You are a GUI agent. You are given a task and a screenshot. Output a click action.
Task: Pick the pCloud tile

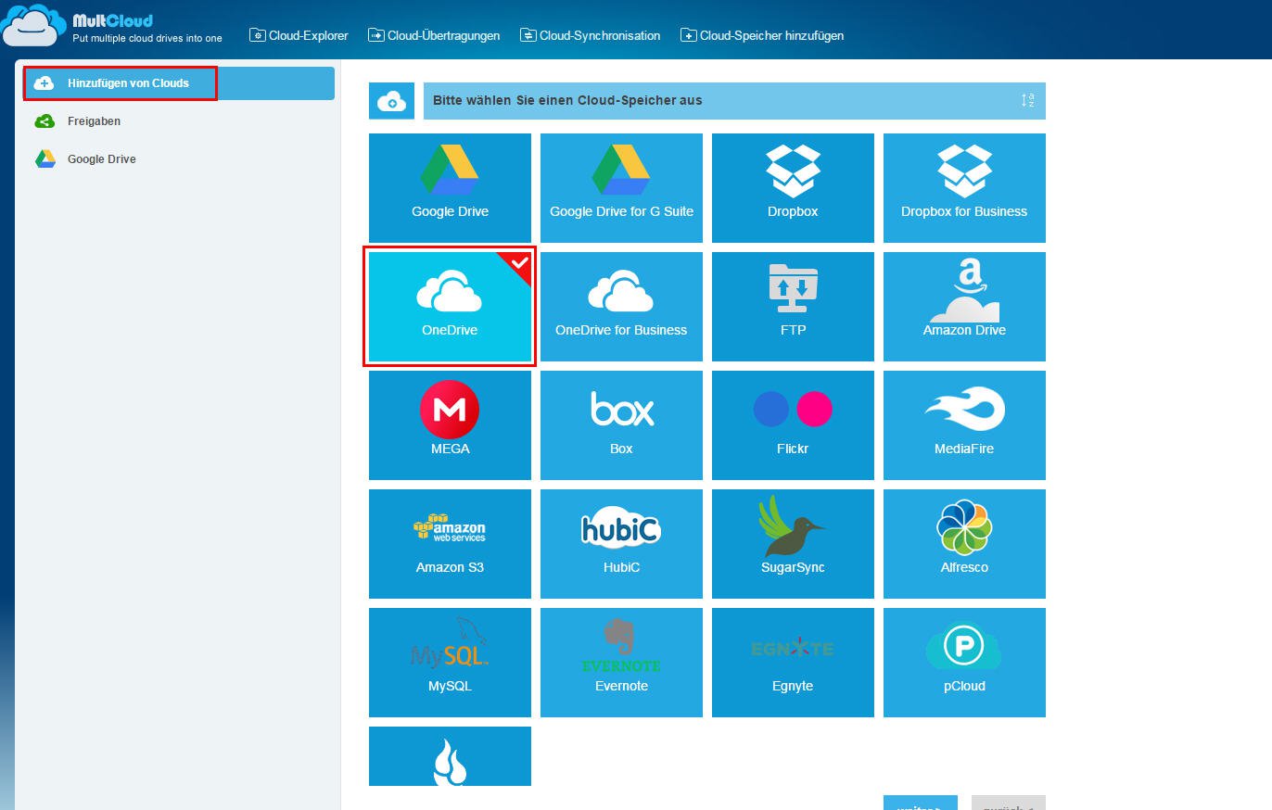[964, 663]
